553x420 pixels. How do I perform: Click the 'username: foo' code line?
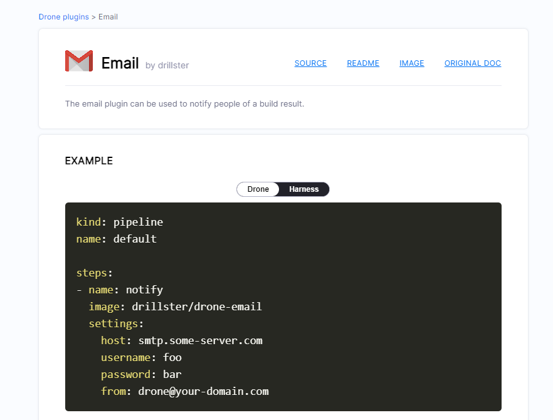click(x=141, y=357)
